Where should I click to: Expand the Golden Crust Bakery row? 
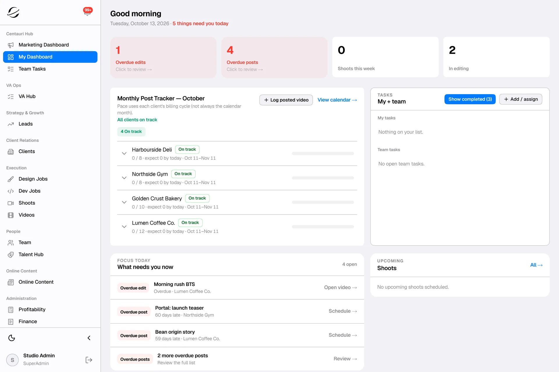pos(124,202)
